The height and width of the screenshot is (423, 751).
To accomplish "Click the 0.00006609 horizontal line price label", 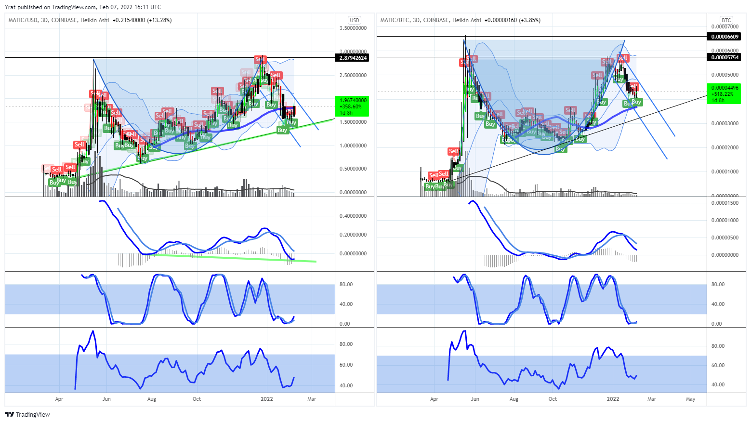I will pos(725,37).
